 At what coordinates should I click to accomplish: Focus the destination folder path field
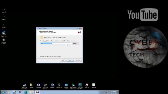click(x=55, y=43)
